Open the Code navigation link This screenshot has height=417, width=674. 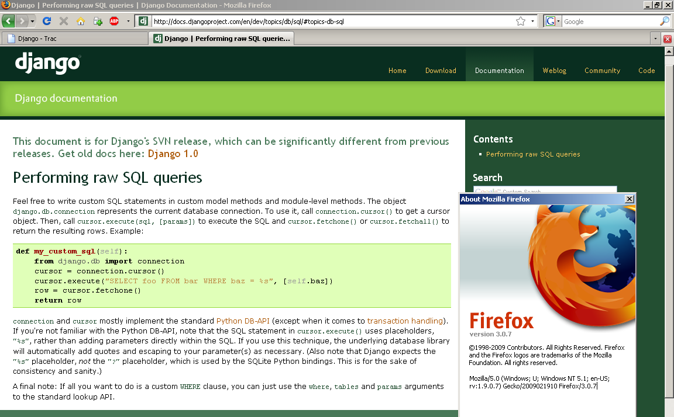647,70
